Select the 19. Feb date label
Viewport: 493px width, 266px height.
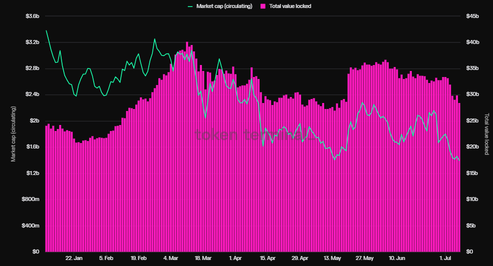139,258
